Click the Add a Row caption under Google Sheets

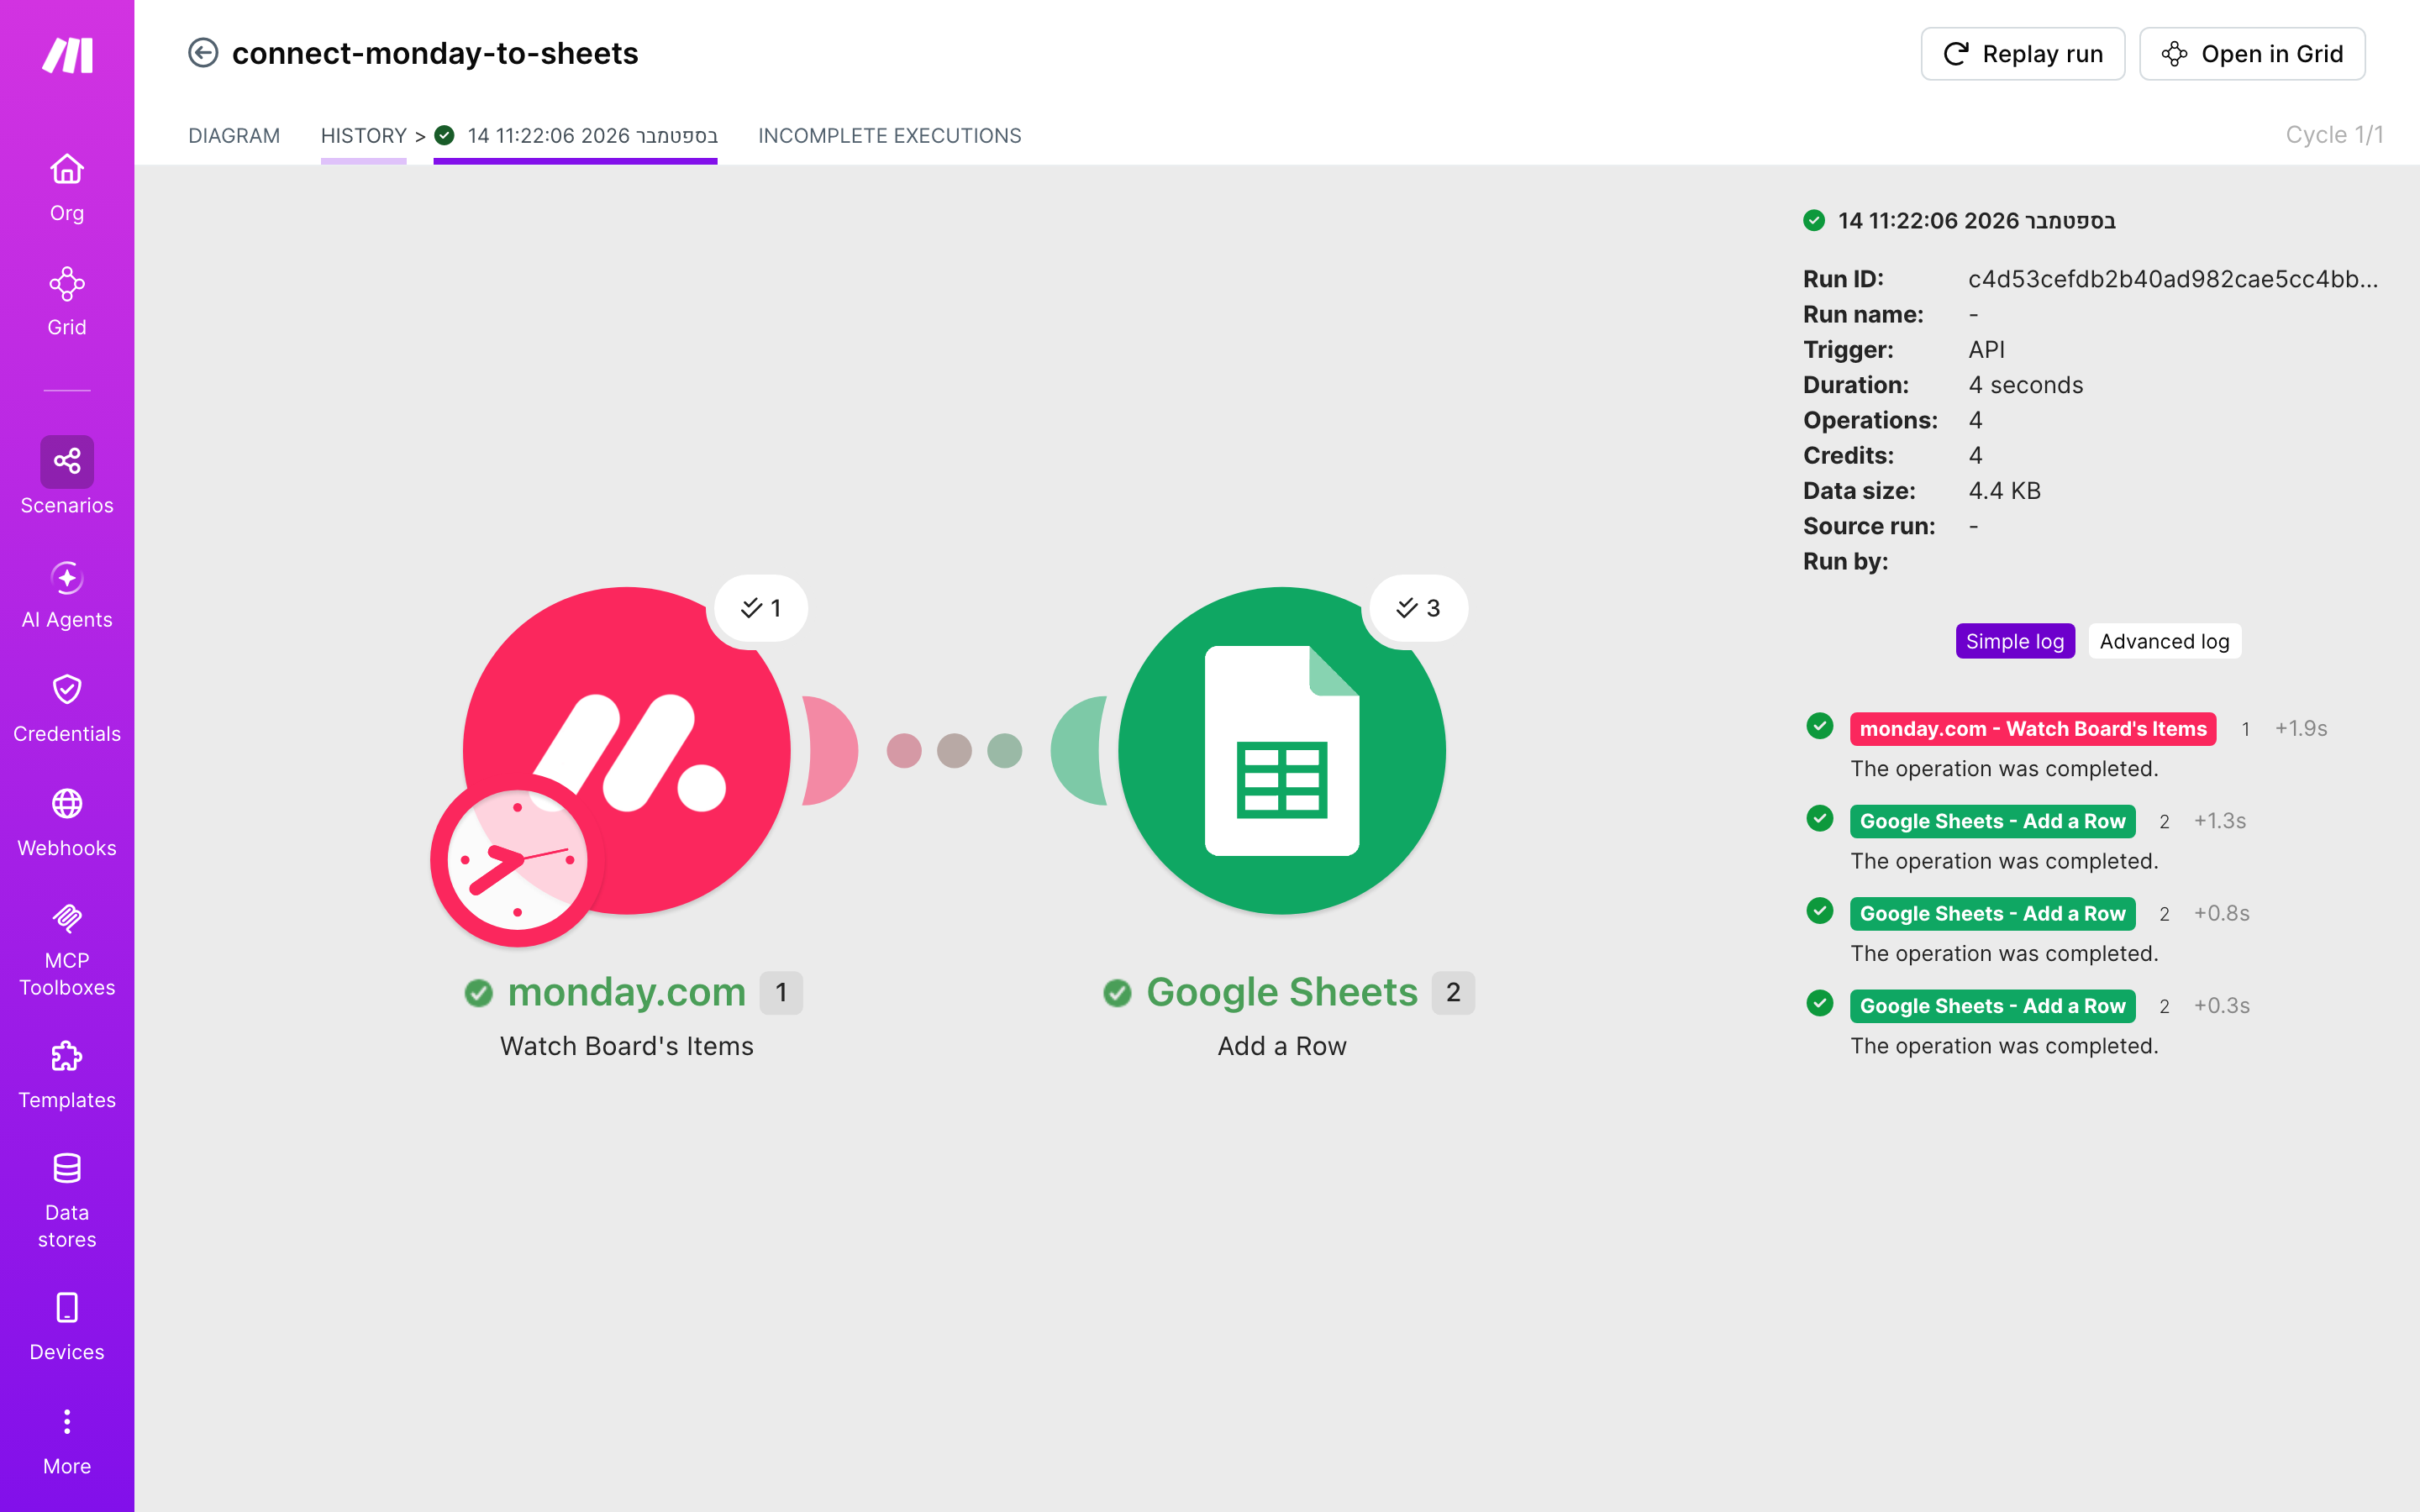click(1282, 1046)
